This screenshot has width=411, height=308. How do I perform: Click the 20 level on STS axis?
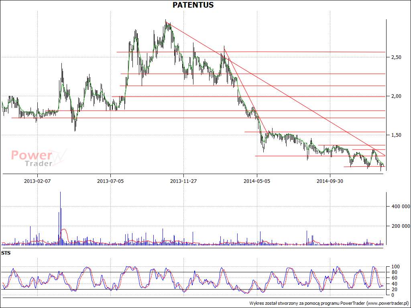coord(394,290)
